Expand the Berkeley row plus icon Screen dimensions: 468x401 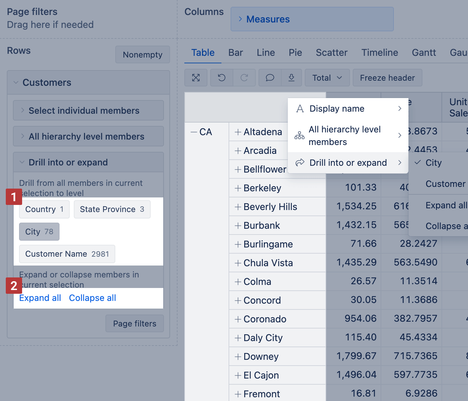tap(238, 188)
